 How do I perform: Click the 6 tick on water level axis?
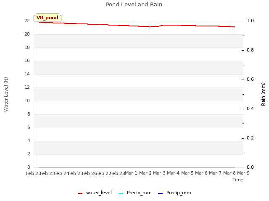(29, 127)
